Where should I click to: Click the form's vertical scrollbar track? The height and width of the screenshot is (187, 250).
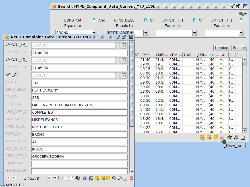click(x=131, y=147)
